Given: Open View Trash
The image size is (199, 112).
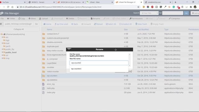Looking at the screenshot, I should pos(141,24).
